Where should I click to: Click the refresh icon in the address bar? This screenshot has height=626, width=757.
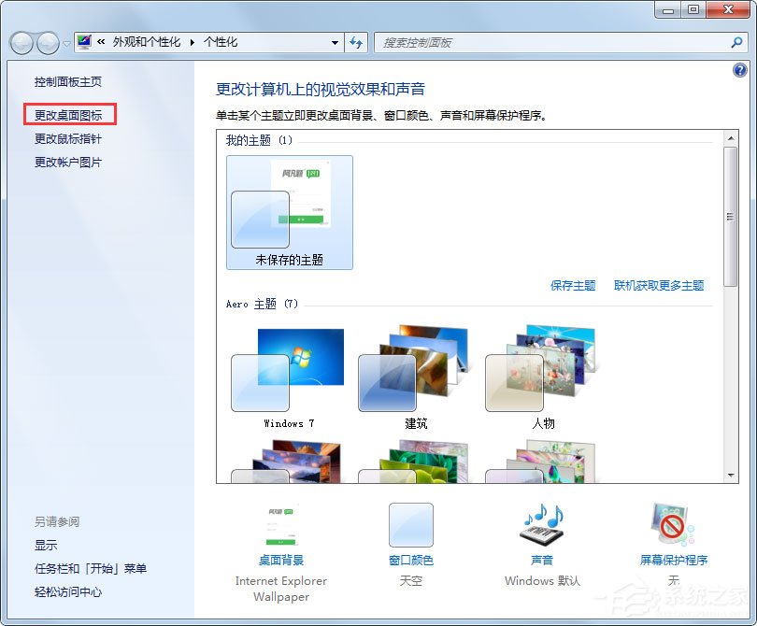[356, 43]
